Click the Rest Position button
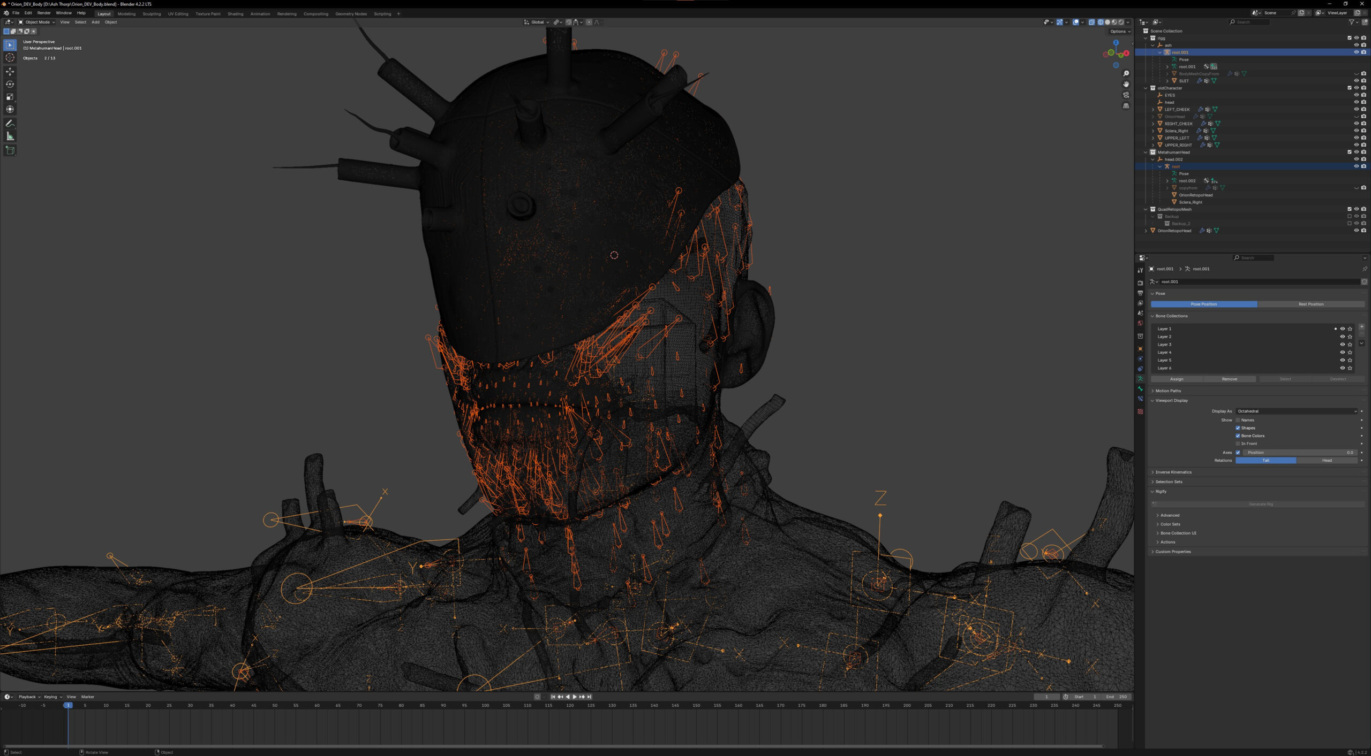 pos(1310,304)
